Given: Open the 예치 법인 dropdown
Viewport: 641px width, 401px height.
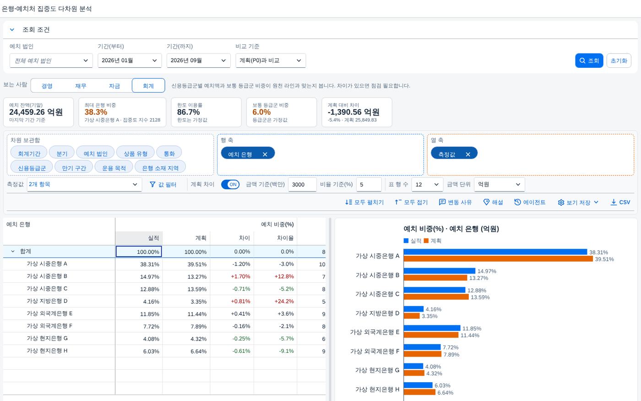Looking at the screenshot, I should [x=51, y=60].
